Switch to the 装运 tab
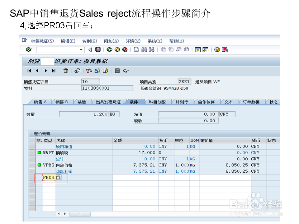 [82, 102]
